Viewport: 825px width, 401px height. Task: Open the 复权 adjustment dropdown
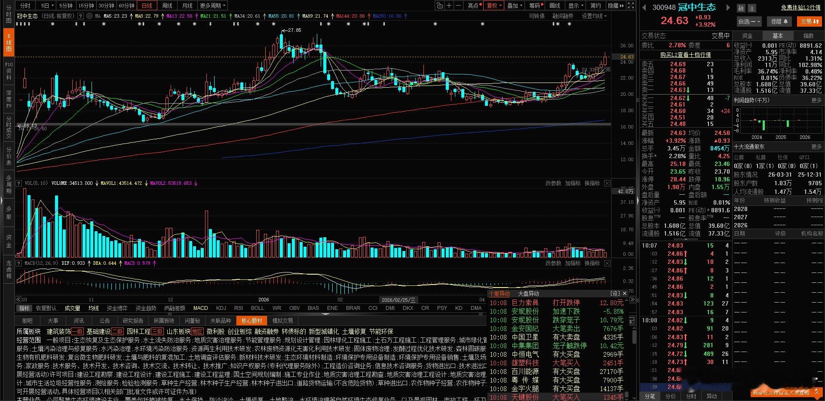(494, 6)
